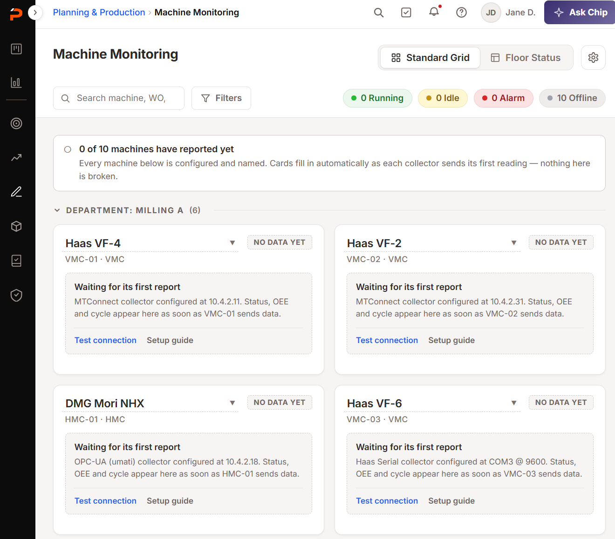Open Haas VF-2 machine dropdown
Screen dimensions: 615x539
[514, 243]
